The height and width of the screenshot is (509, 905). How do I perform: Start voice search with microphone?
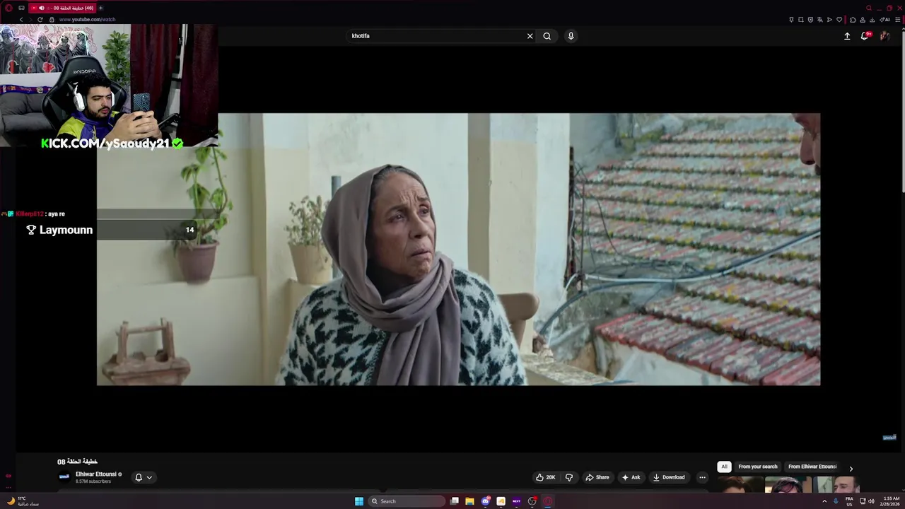coord(571,36)
